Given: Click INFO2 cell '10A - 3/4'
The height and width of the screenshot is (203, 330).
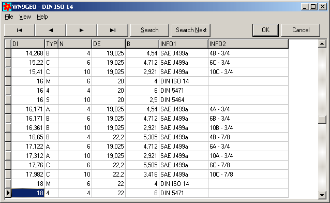Looking at the screenshot, I should (x=248, y=156).
